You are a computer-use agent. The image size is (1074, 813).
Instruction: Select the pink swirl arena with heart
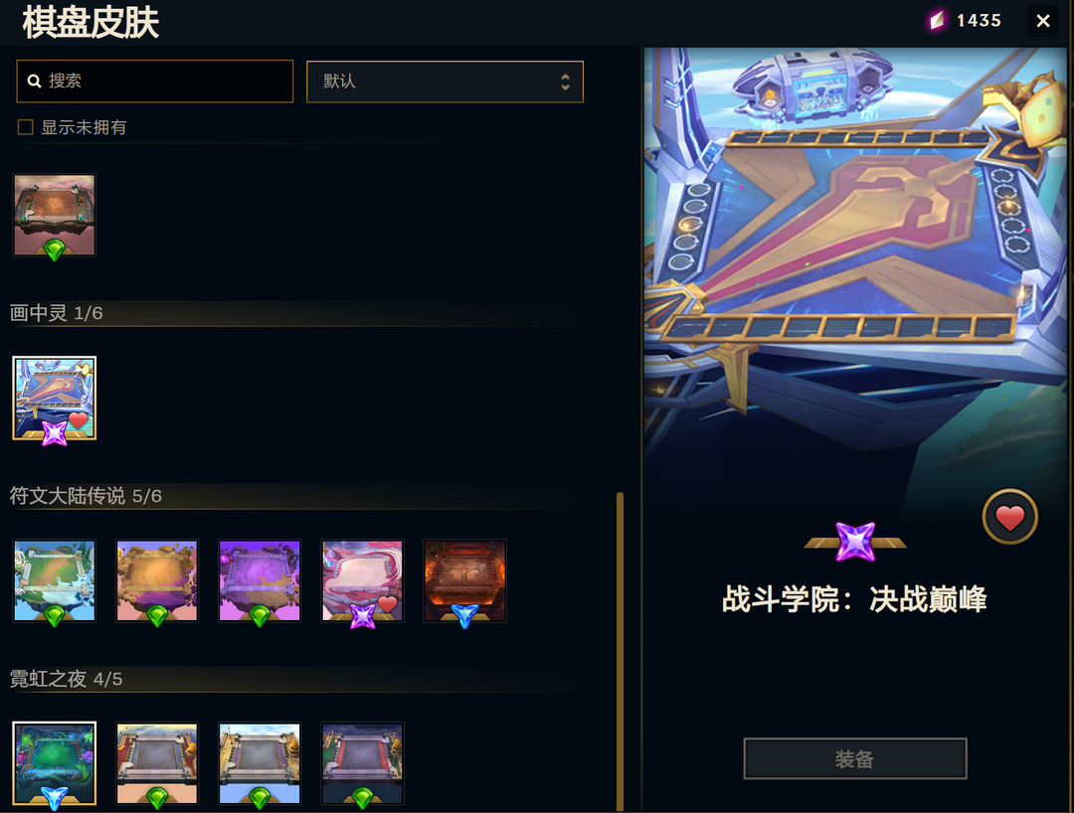362,581
